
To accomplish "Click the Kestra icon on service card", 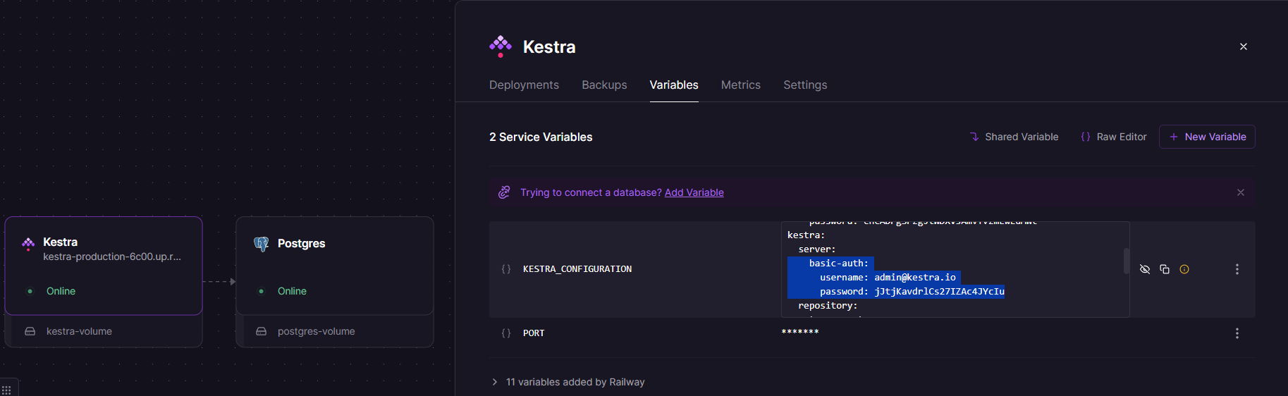I will pos(28,244).
